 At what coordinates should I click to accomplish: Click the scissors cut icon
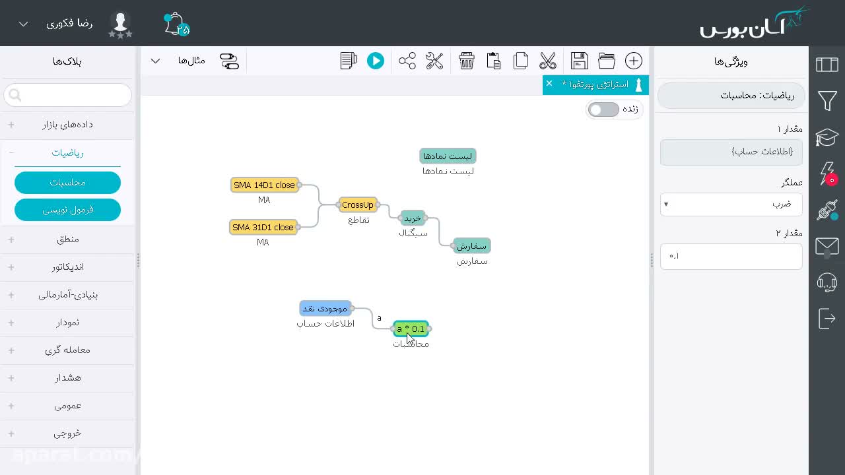coord(548,61)
